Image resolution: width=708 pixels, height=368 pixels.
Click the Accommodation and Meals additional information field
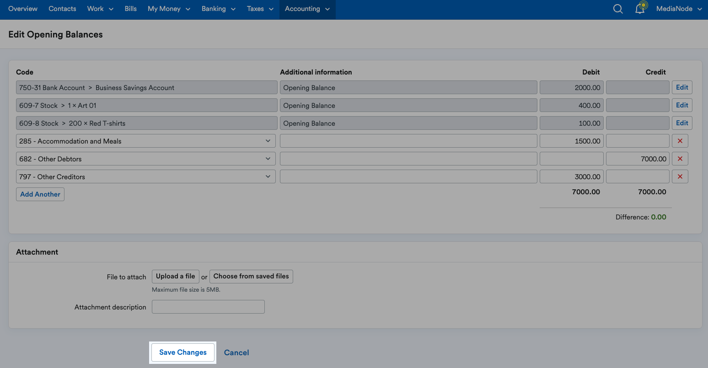pos(408,141)
